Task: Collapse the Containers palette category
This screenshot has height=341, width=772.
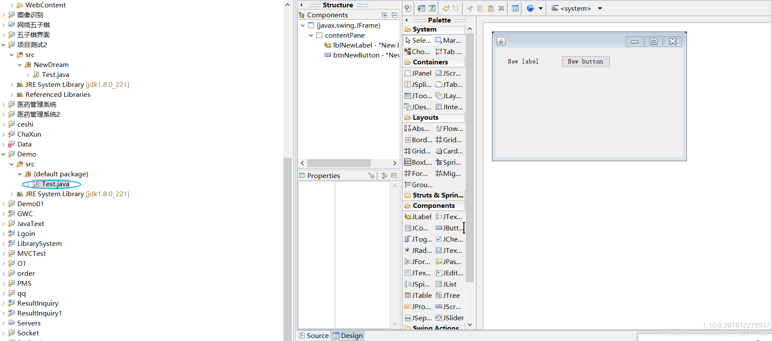Action: pyautogui.click(x=434, y=62)
